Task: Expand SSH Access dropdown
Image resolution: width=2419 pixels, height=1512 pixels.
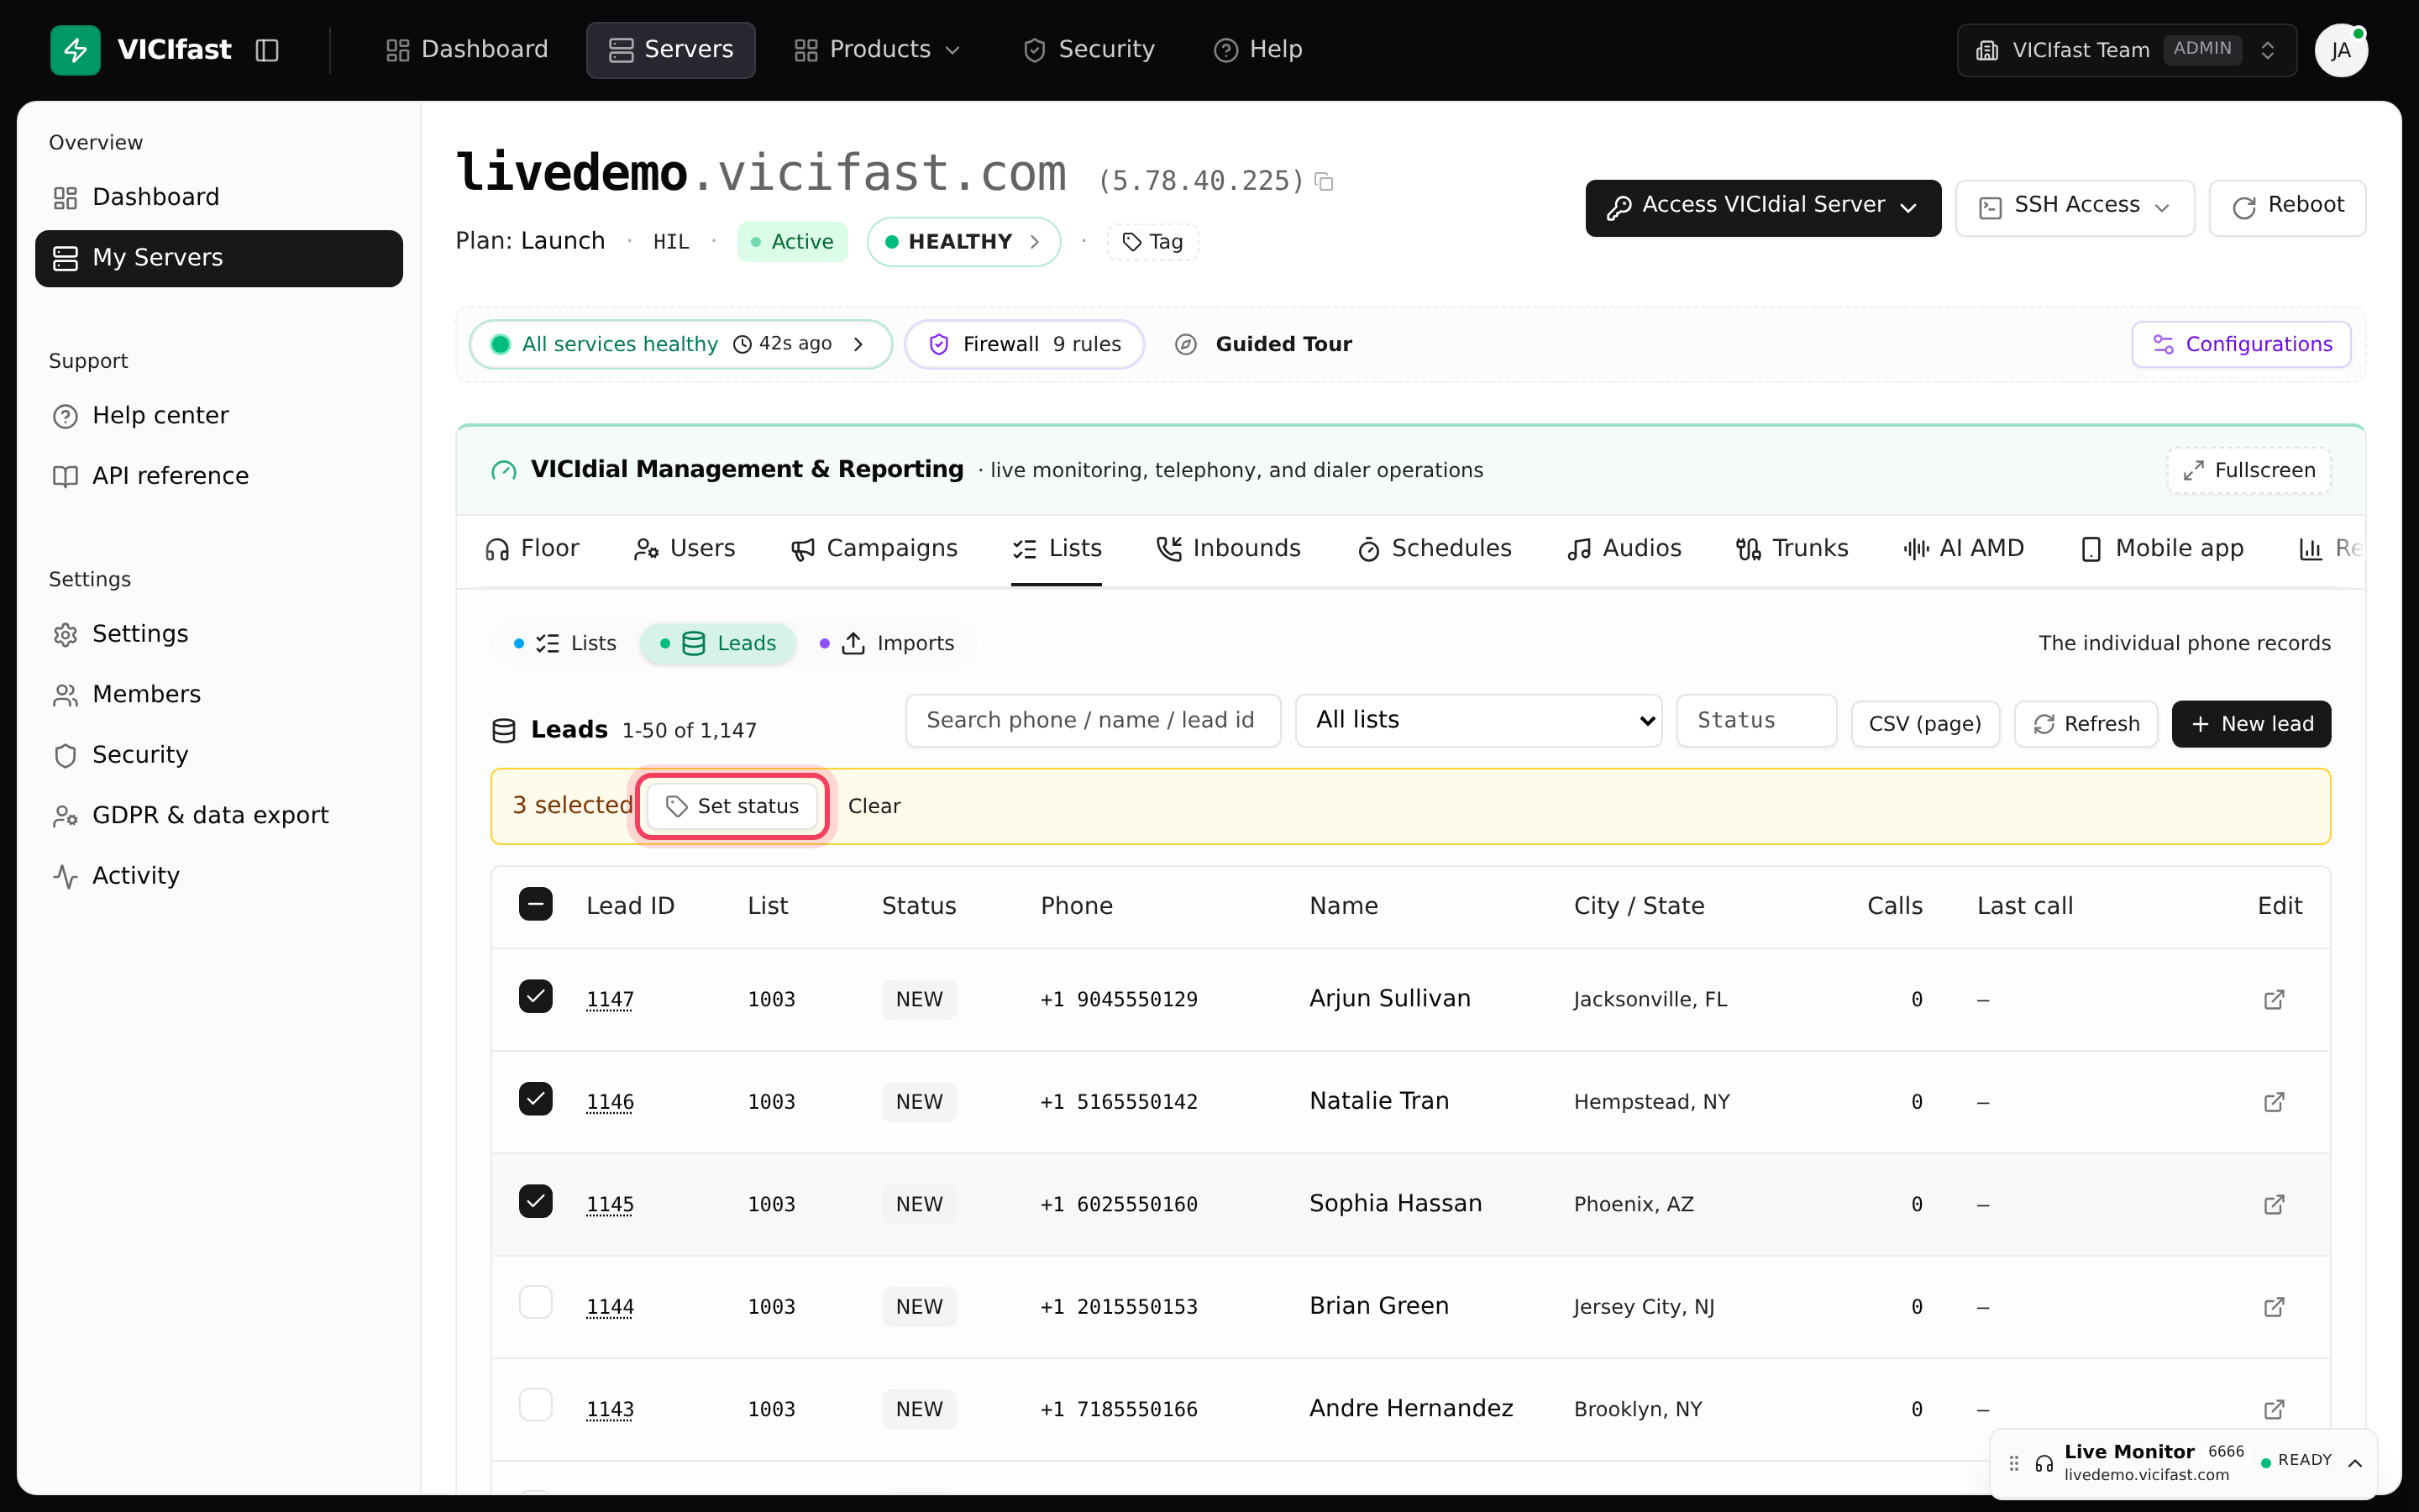Action: (x=2074, y=208)
